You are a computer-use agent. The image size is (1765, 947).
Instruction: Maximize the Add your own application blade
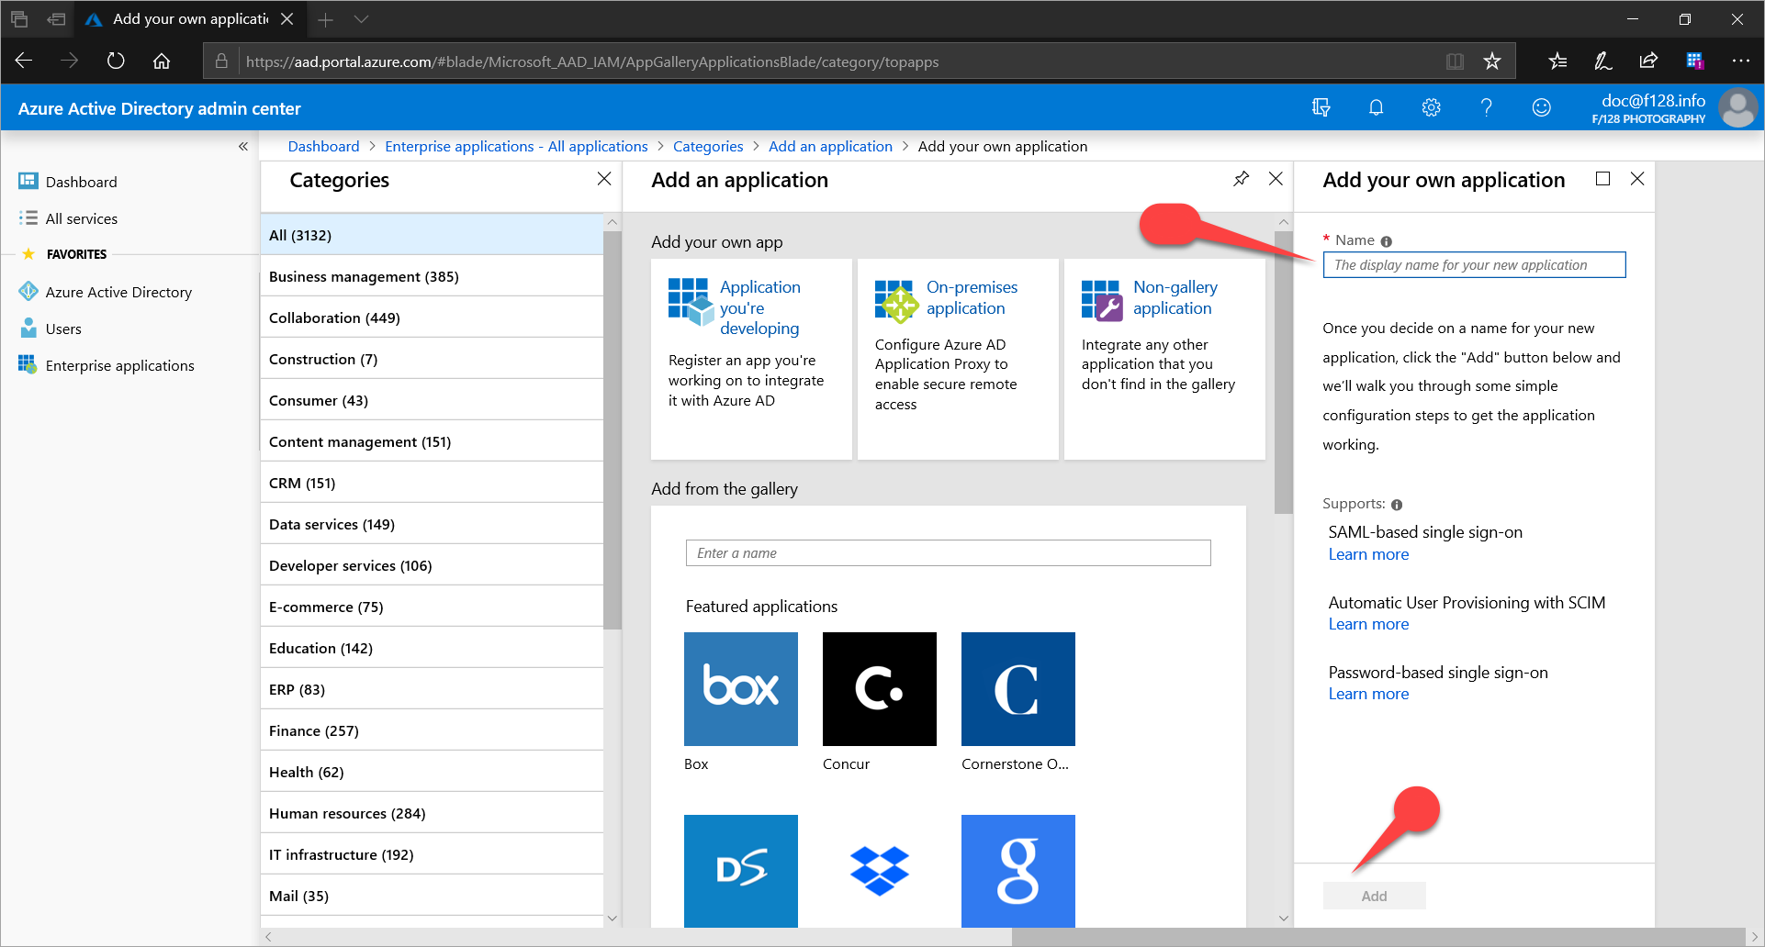click(x=1602, y=179)
